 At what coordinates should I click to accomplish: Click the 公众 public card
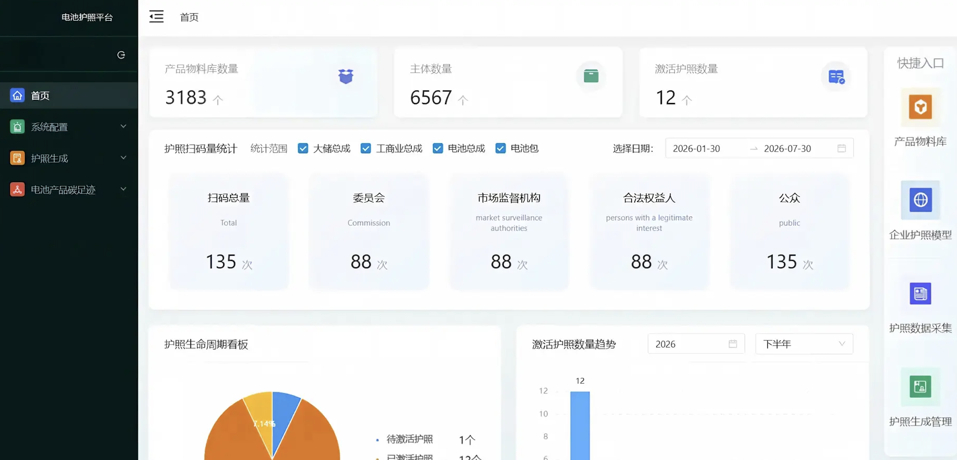point(789,231)
